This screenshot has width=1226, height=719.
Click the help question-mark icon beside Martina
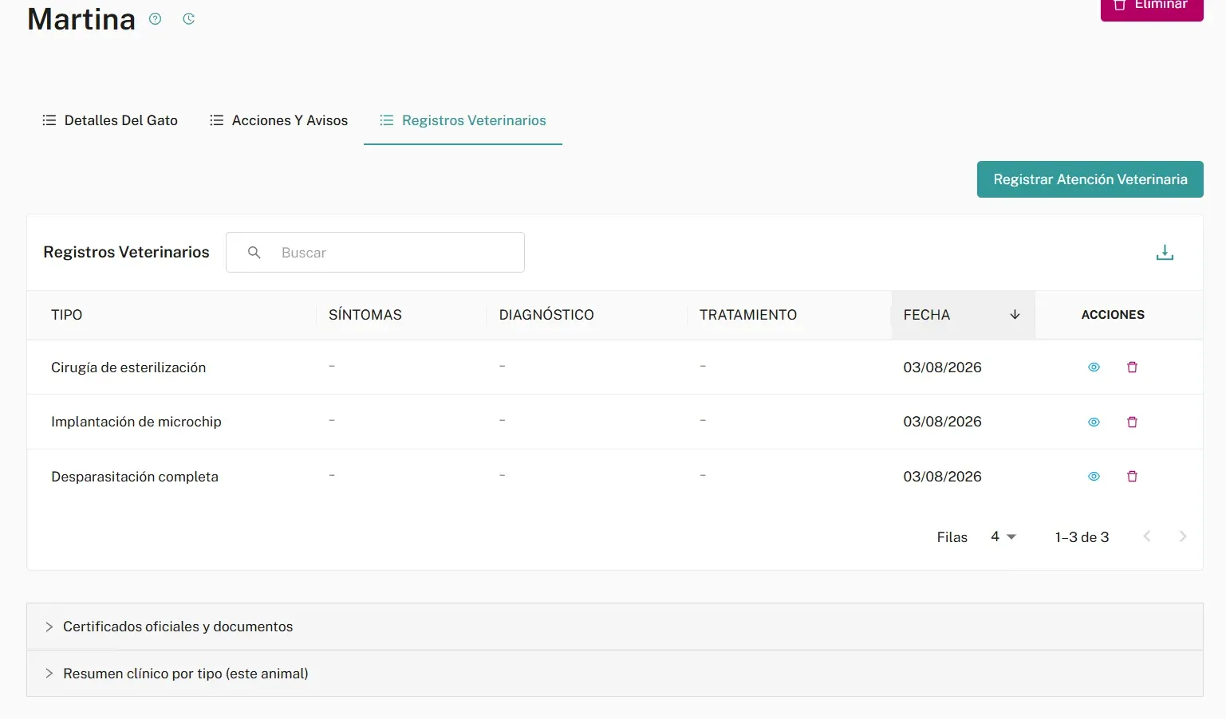(x=156, y=19)
